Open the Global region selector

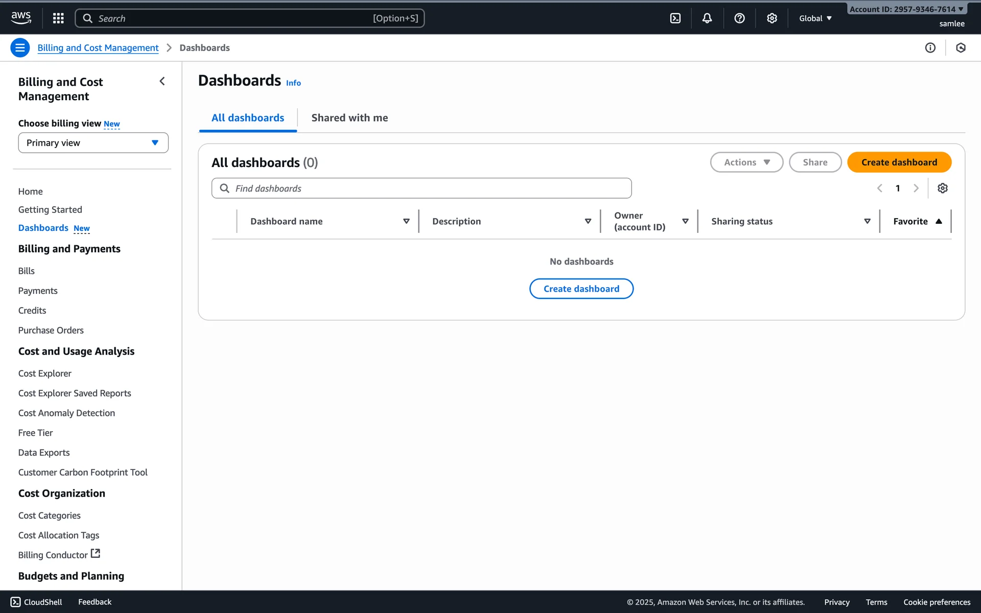[815, 18]
